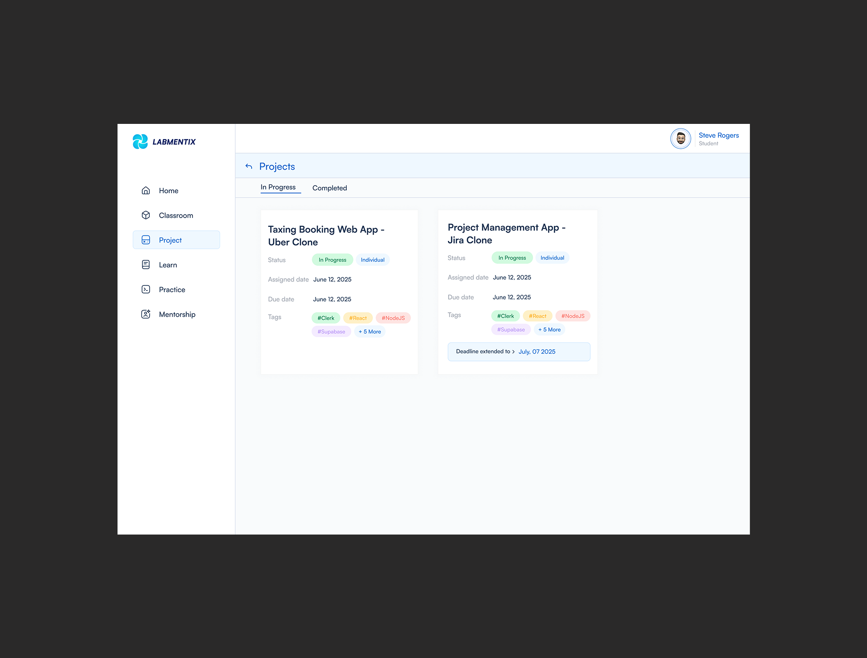
Task: Go back using the Projects arrow icon
Action: [x=249, y=166]
